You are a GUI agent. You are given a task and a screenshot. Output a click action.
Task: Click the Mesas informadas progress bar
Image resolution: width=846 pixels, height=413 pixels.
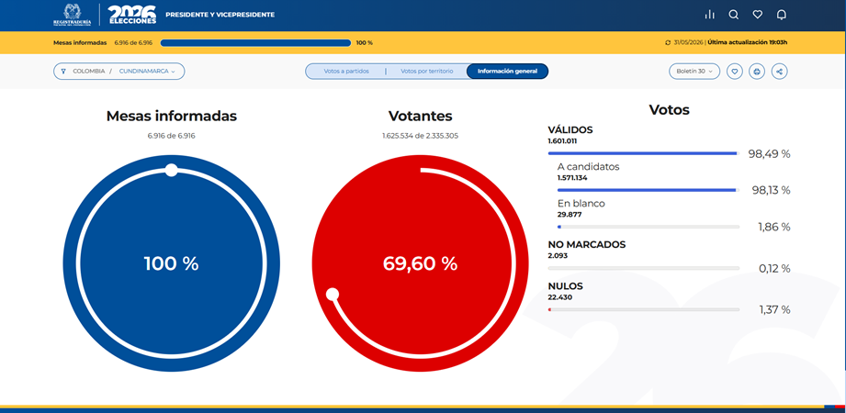pyautogui.click(x=255, y=42)
